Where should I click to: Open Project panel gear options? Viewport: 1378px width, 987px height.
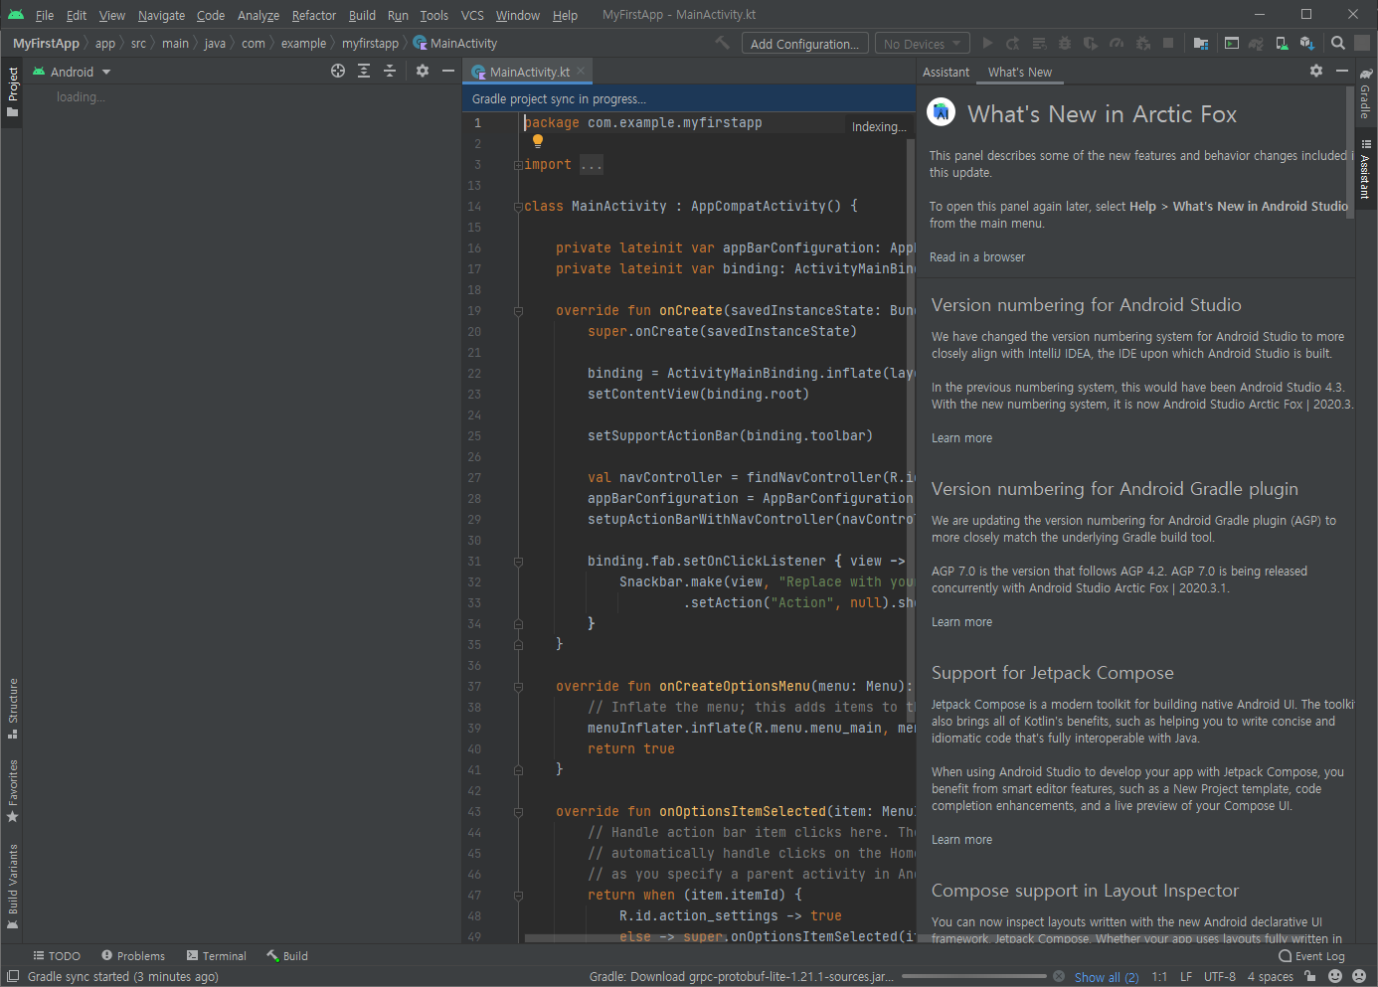423,71
